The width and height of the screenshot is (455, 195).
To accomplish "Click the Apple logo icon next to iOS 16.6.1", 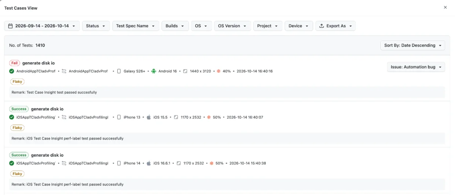I will tap(149, 164).
